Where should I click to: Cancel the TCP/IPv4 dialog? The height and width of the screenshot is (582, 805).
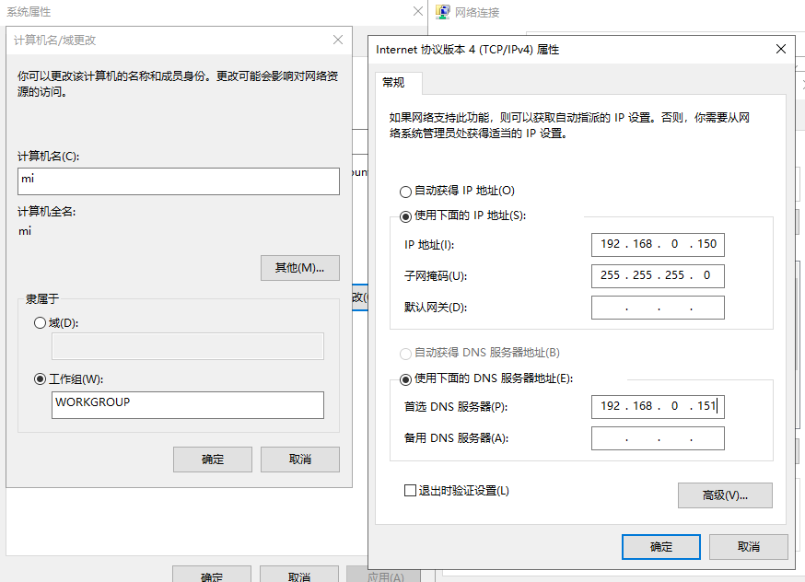pos(748,546)
